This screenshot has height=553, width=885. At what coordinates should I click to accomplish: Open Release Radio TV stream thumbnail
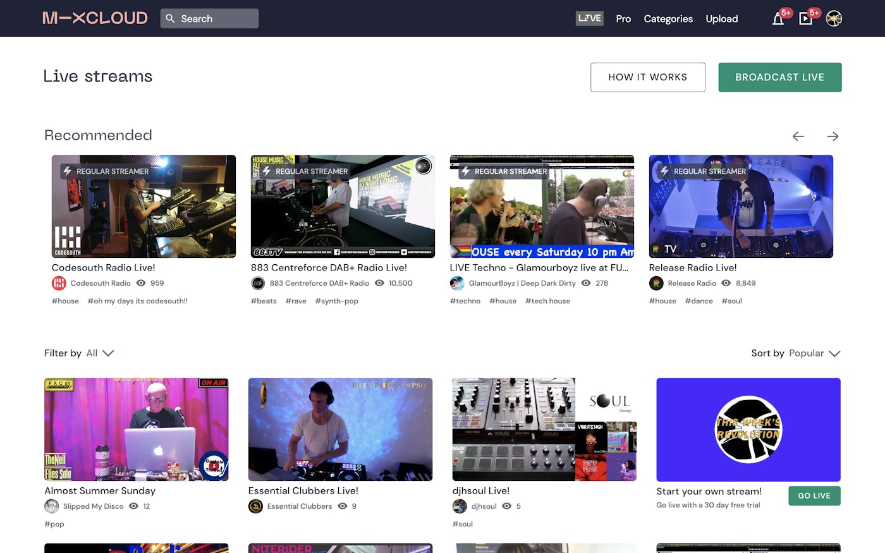741,206
